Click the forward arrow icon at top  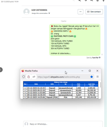click(x=86, y=1)
